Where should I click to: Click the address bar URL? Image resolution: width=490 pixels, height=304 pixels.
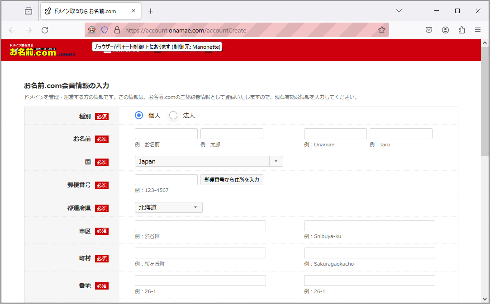coord(186,30)
